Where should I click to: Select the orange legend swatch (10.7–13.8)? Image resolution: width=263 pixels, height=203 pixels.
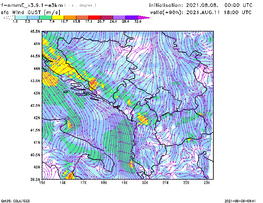[70, 17]
